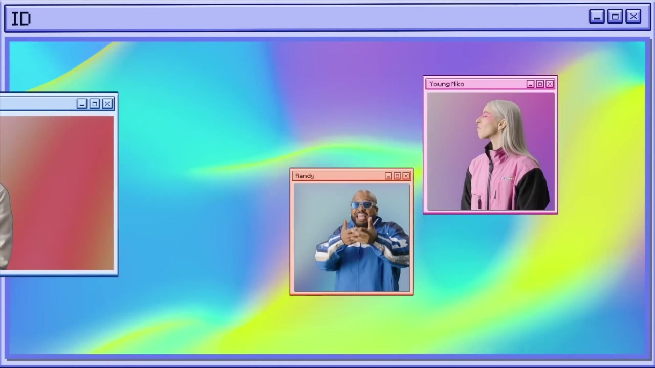Image resolution: width=655 pixels, height=368 pixels.
Task: Maximize the untitled red window
Action: pyautogui.click(x=95, y=104)
